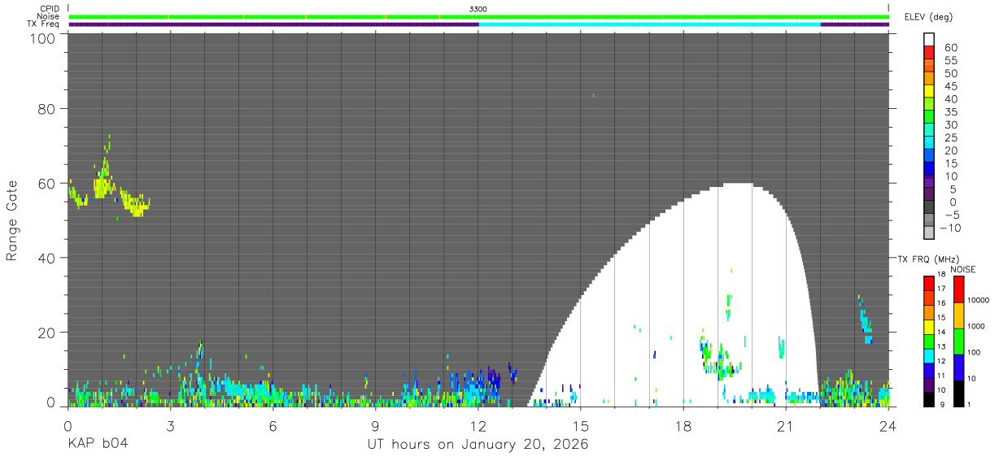
Task: Click the red swatch in NOISE bar
Action: [x=958, y=289]
